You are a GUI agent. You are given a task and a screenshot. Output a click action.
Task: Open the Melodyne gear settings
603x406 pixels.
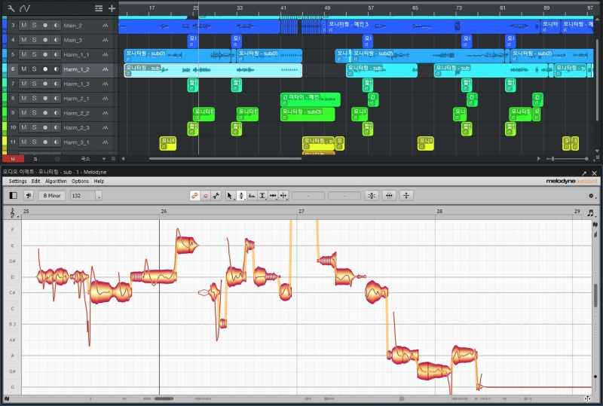pos(592,196)
